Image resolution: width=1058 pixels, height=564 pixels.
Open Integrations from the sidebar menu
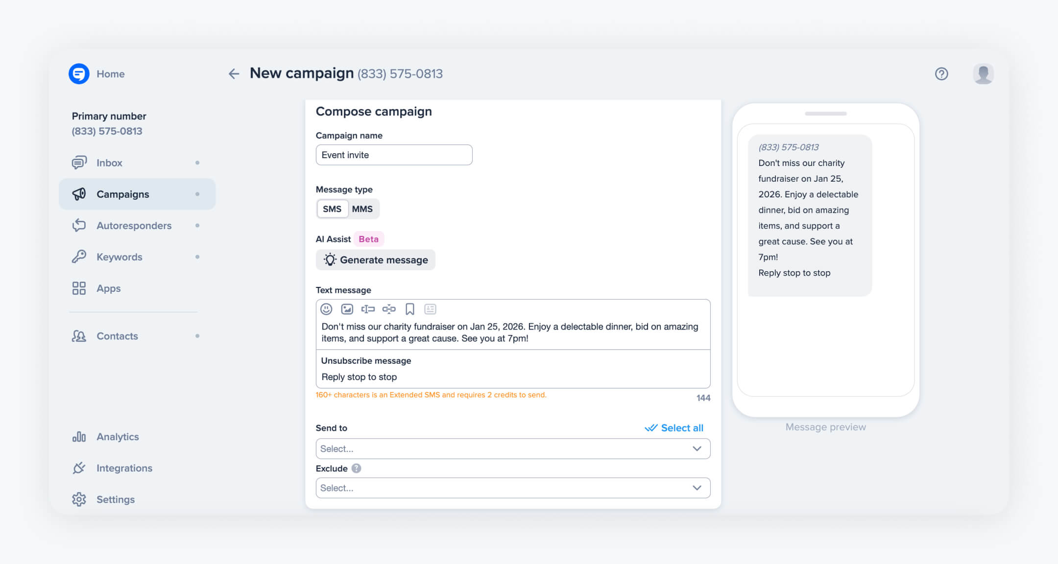124,468
